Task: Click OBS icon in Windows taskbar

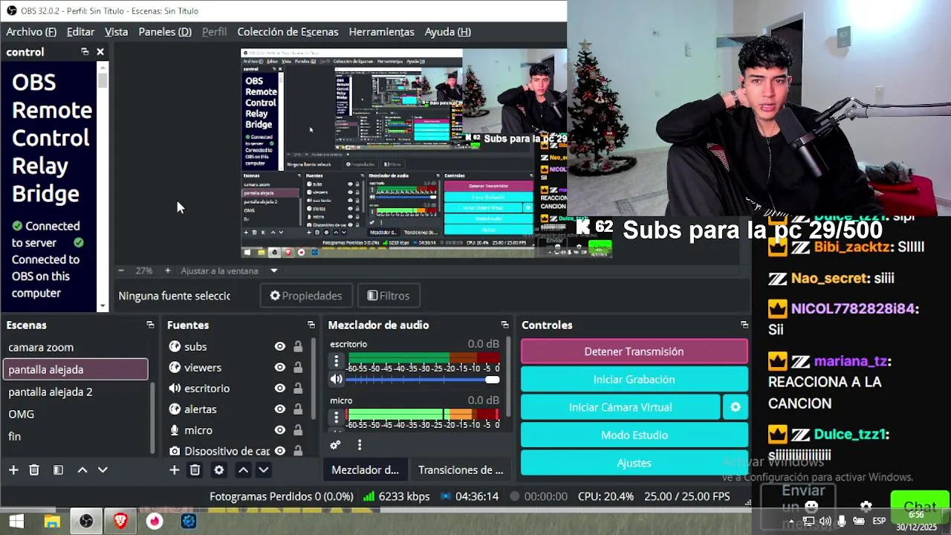Action: [x=86, y=521]
